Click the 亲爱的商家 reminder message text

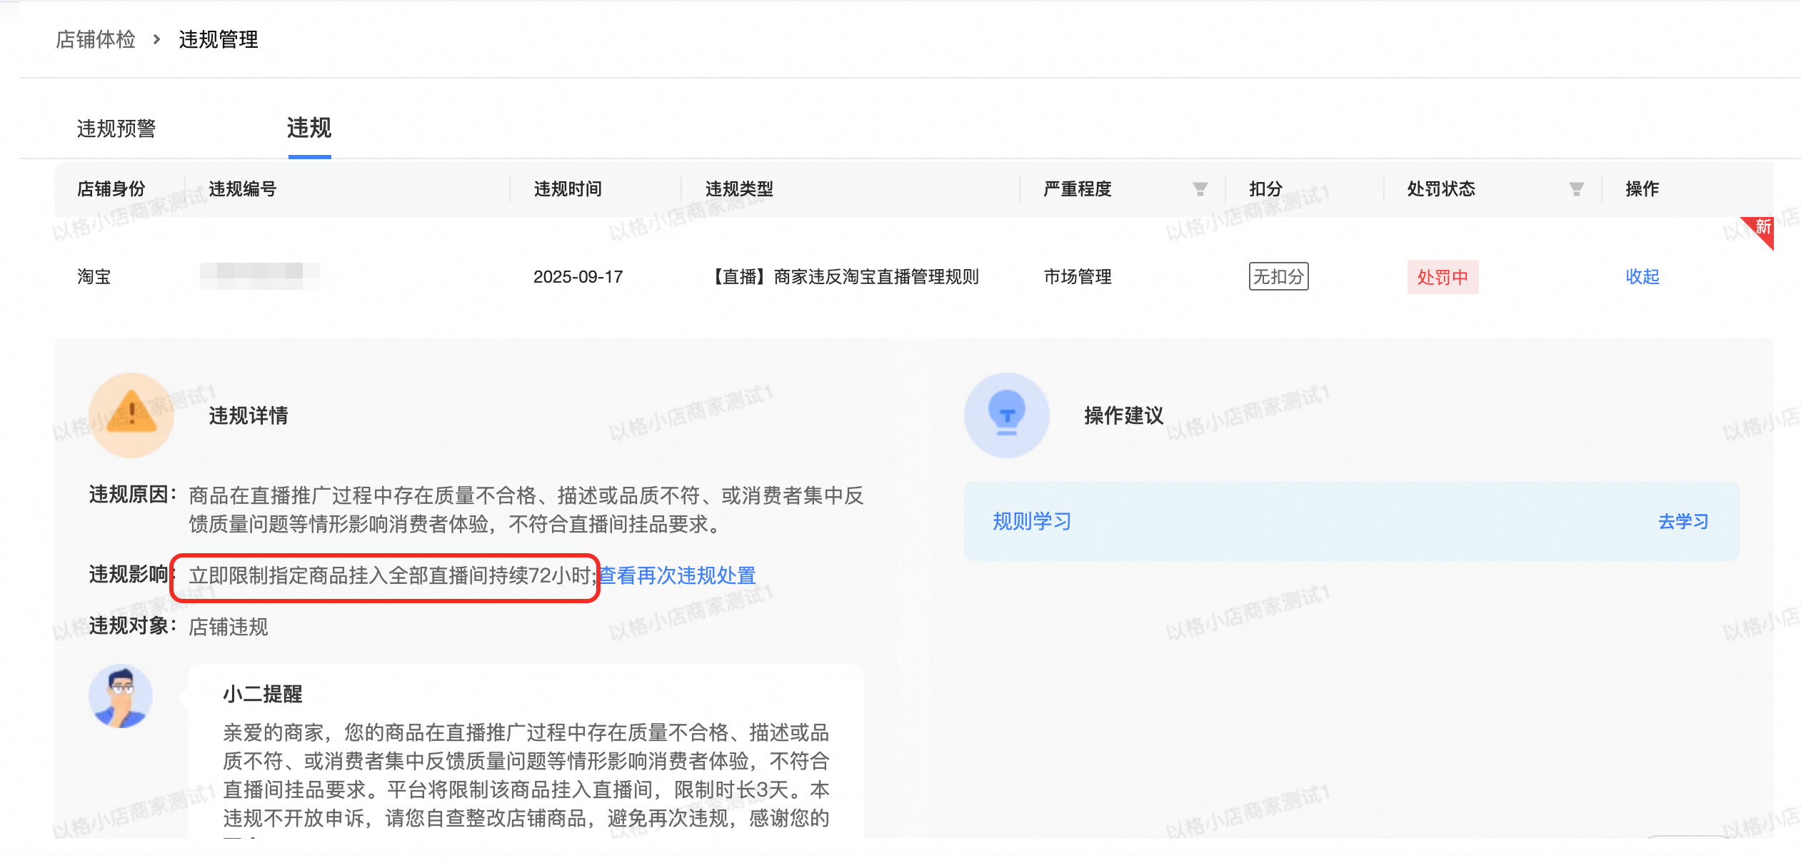(526, 779)
